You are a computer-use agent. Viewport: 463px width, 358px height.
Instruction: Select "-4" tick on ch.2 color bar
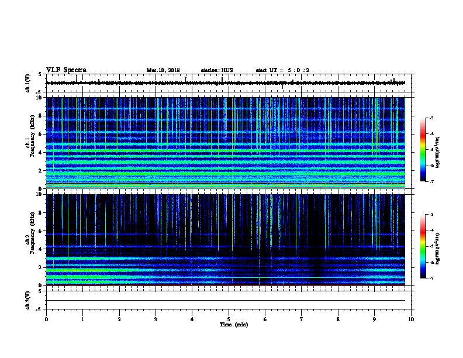431,230
